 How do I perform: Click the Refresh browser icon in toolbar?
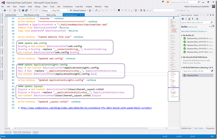(90, 10)
